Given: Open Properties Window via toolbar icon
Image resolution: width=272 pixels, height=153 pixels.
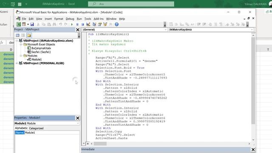Looking at the screenshot, I should click(x=100, y=25).
